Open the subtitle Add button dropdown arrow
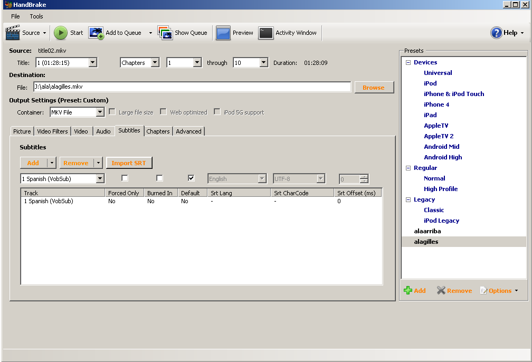The height and width of the screenshot is (362, 532). tap(52, 163)
